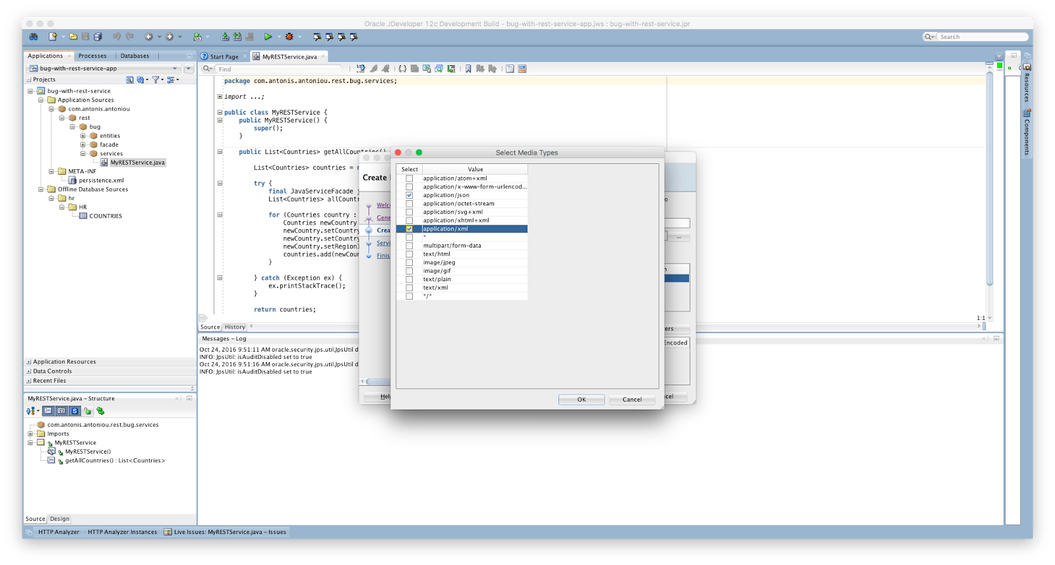Image resolution: width=1055 pixels, height=565 pixels.
Task: Click OK in Select Media Types dialog
Action: pyautogui.click(x=582, y=400)
